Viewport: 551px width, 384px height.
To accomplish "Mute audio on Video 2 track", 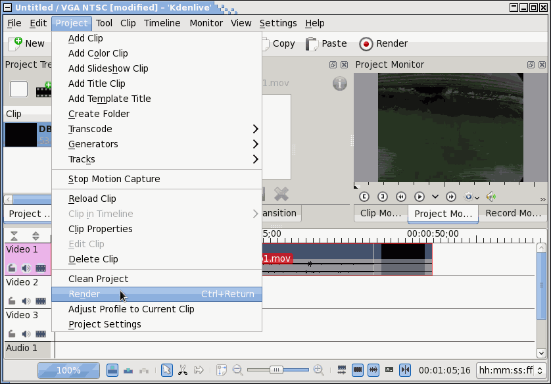I will 26,301.
